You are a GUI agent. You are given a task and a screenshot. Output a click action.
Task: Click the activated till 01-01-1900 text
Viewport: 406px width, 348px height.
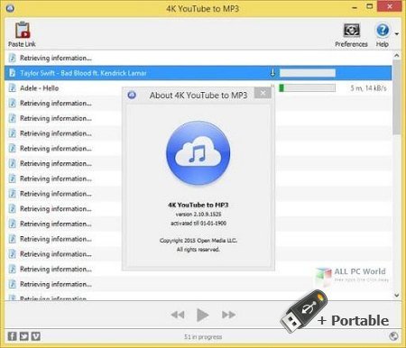pos(198,224)
